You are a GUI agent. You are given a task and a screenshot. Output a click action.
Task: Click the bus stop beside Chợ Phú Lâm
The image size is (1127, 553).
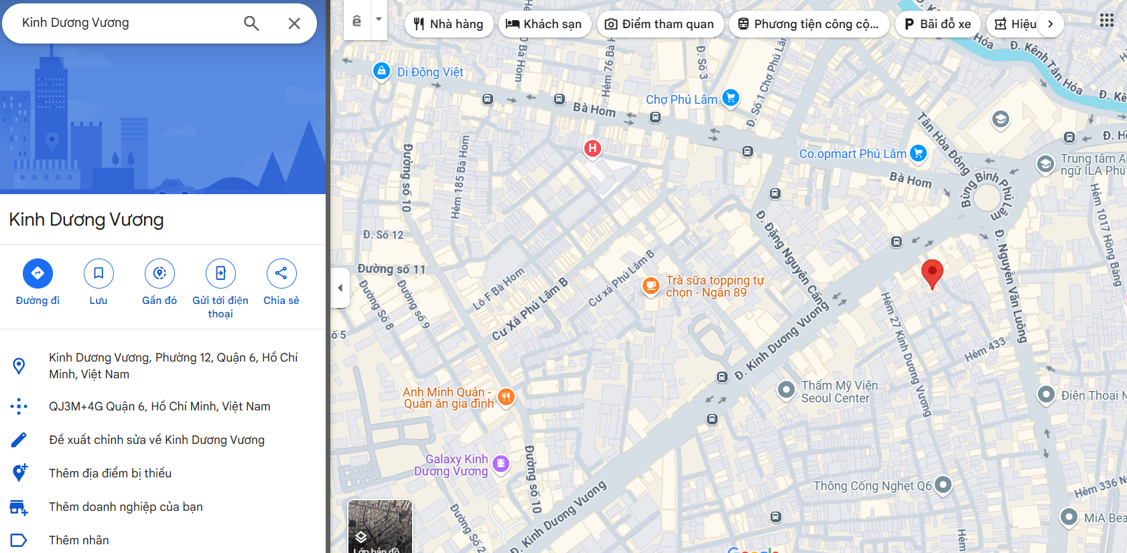click(x=656, y=117)
